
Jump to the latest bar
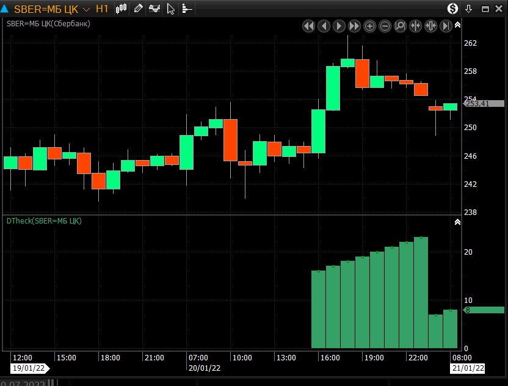tap(446, 26)
